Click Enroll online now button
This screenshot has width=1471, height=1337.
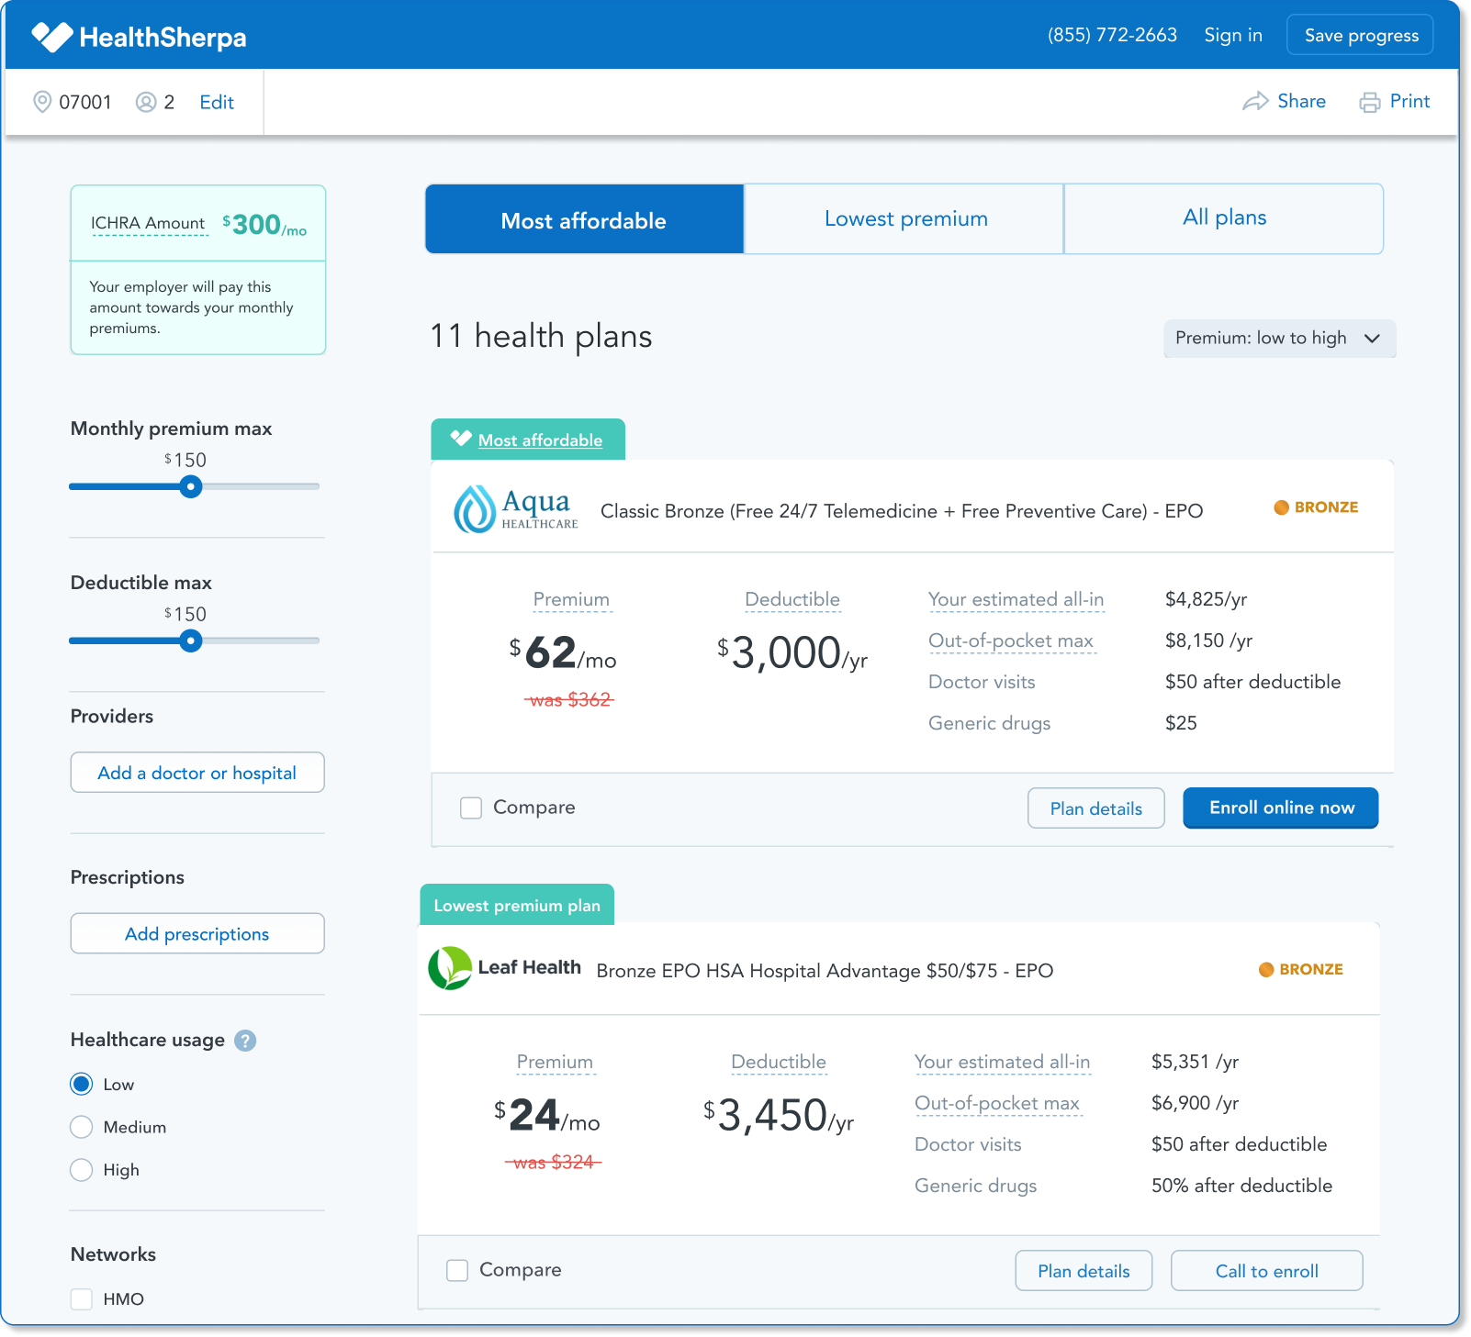coord(1281,808)
